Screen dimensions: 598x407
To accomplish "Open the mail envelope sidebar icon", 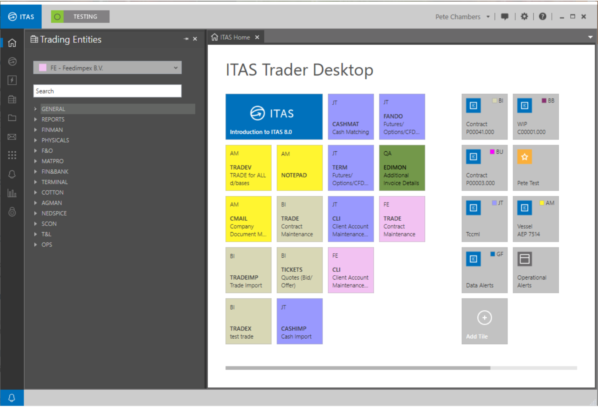I will pyautogui.click(x=12, y=137).
